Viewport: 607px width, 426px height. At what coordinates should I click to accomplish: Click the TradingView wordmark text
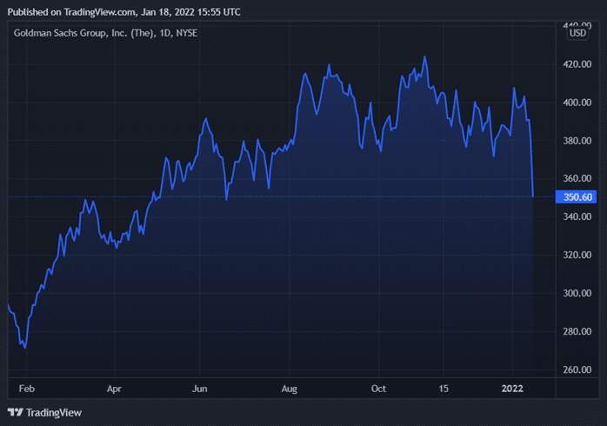(54, 412)
